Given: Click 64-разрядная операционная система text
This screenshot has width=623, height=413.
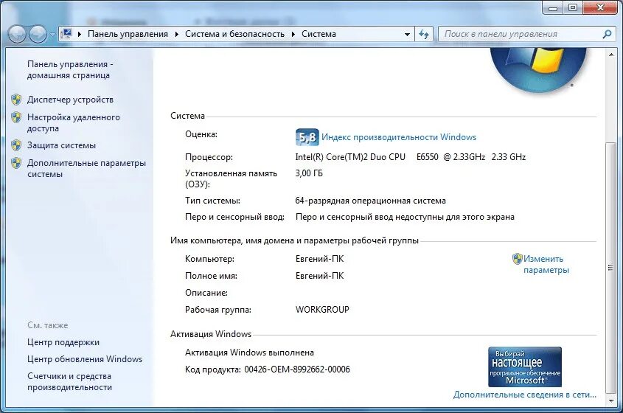Looking at the screenshot, I should coord(371,201).
